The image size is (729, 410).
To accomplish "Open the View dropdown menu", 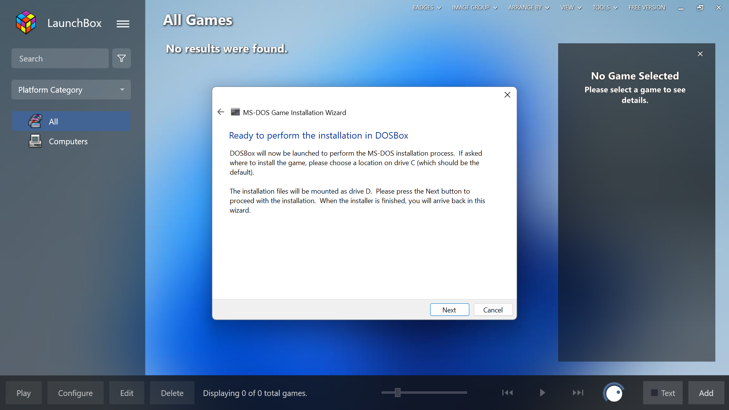I will [x=570, y=7].
